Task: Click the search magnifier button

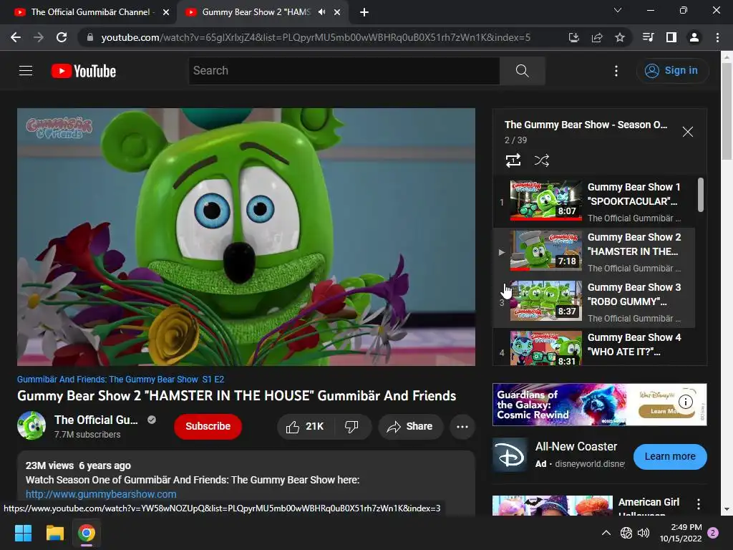Action: pyautogui.click(x=522, y=71)
